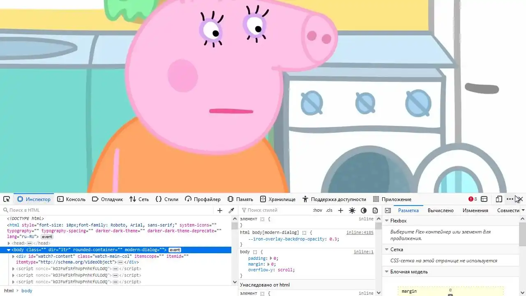The height and width of the screenshot is (296, 526).
Task: Show the 8 errors indicator
Action: [x=473, y=199]
